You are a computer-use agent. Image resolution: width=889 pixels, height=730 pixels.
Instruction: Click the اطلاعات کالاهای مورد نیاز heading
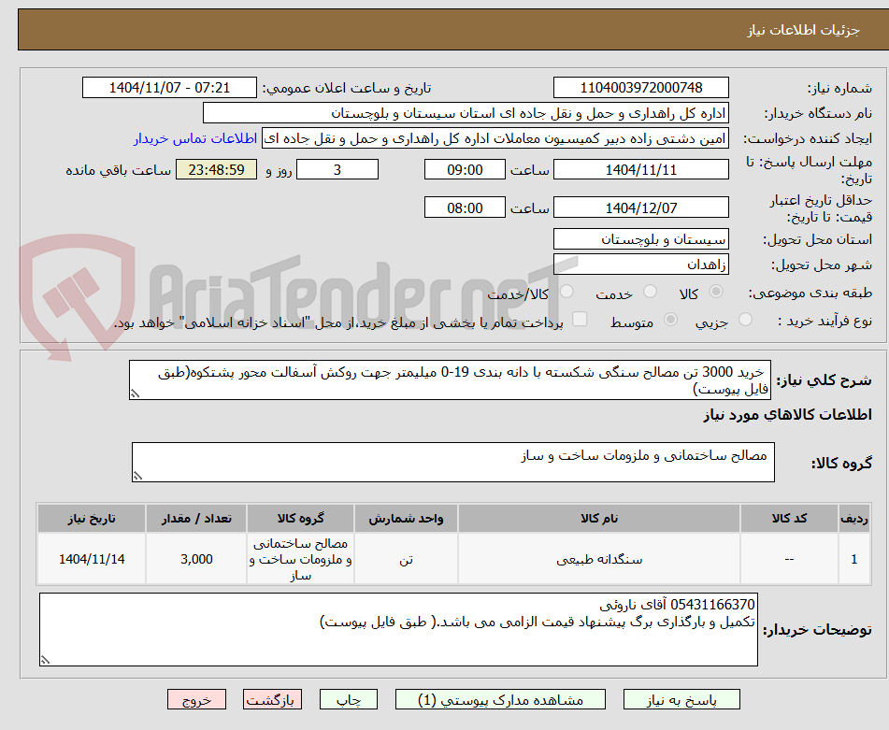[x=787, y=415]
